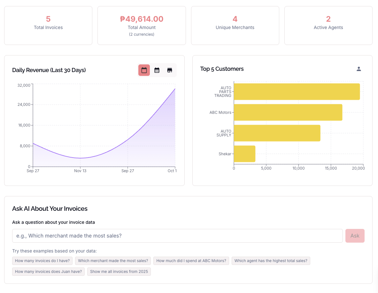
Task: Select 'How many invoices does Juan have?' chip
Action: click(48, 272)
